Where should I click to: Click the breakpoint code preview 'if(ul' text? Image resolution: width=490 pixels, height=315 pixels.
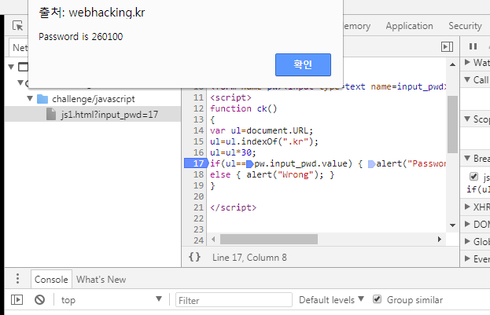(478, 189)
